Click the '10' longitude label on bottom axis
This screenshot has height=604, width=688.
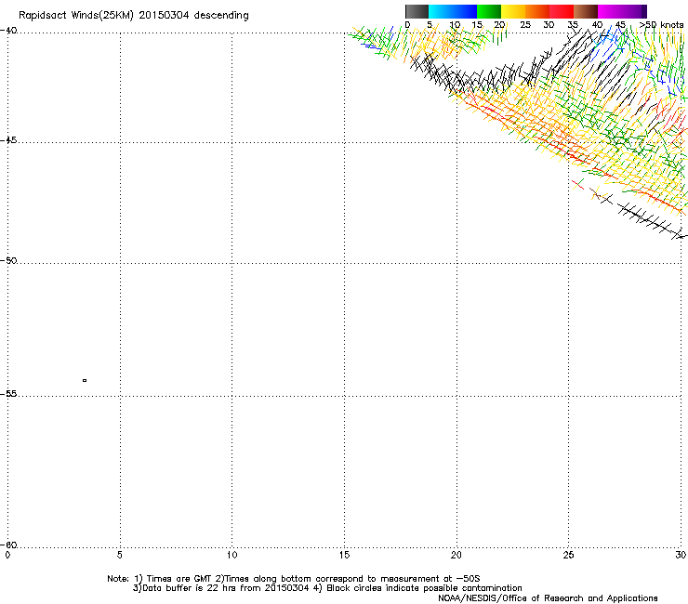(x=232, y=556)
